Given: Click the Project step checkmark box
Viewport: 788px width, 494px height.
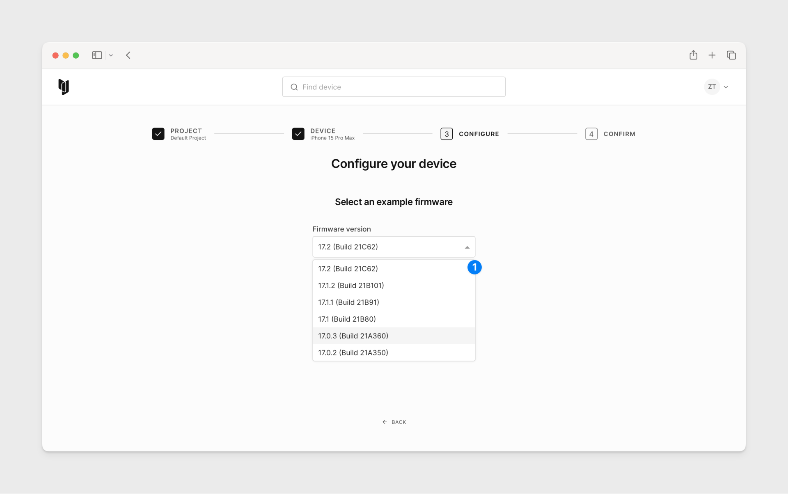Looking at the screenshot, I should [x=158, y=133].
